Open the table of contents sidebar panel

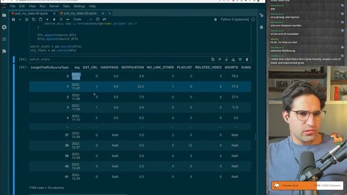click(x=4, y=39)
